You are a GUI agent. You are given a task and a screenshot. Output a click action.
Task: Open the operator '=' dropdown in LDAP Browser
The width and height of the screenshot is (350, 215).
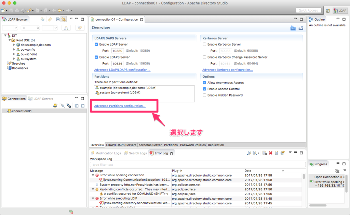coord(30,28)
